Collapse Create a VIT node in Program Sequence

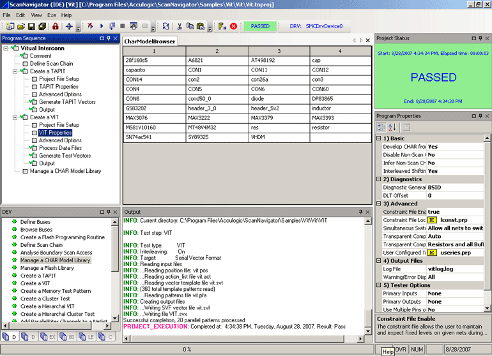click(x=15, y=117)
